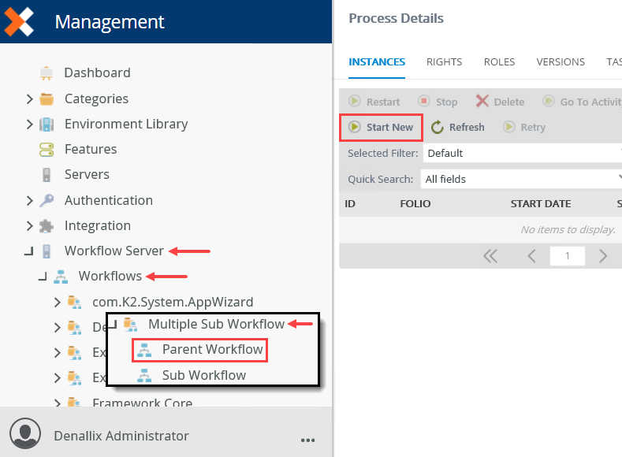Screen dimensions: 622x457
Task: Open the user options ellipsis menu
Action: 308,439
